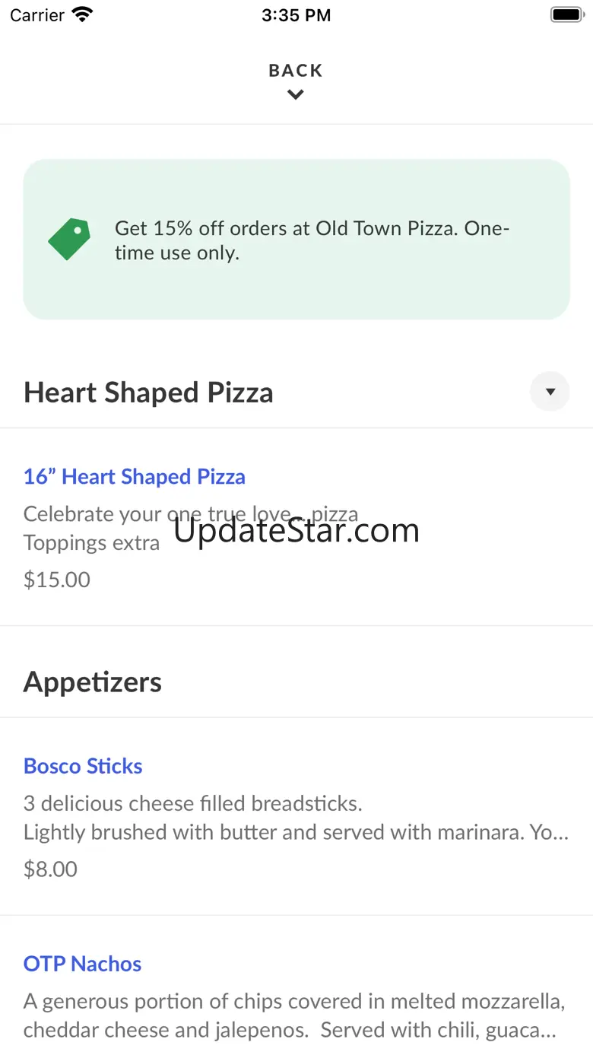Select the Appetizers section header

[x=93, y=682]
